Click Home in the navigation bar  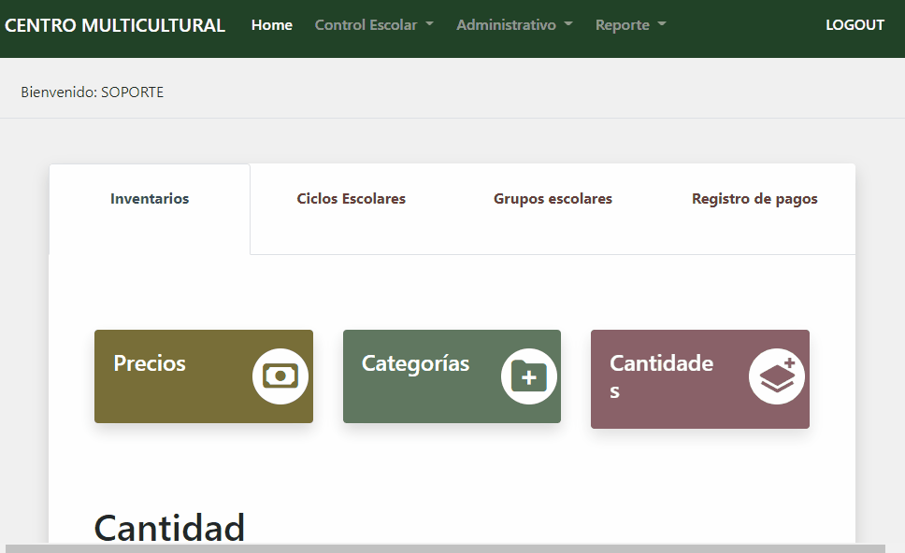click(x=271, y=25)
